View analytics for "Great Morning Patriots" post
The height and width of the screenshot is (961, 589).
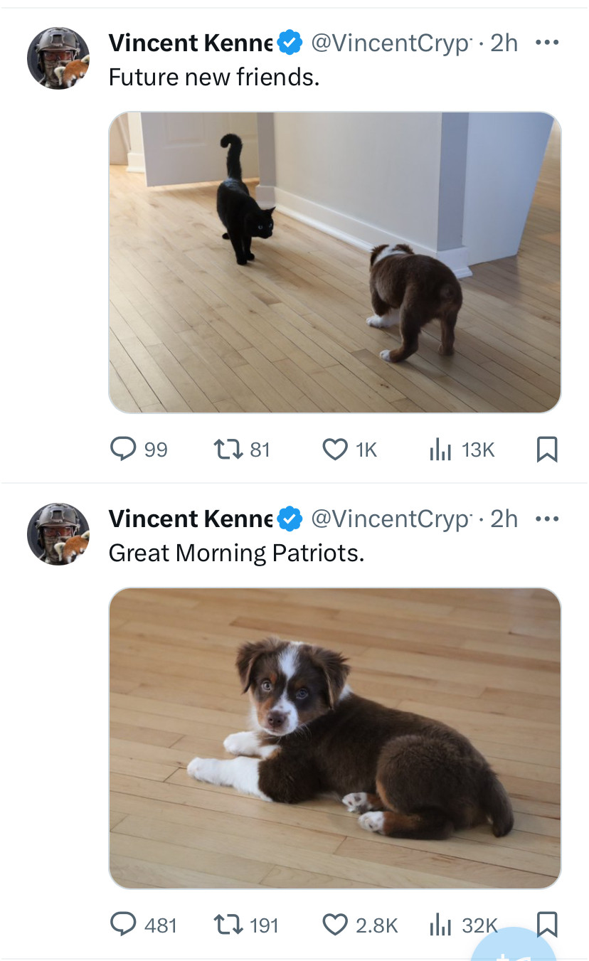click(441, 924)
